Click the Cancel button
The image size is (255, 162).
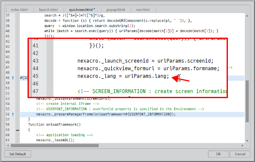pos(240,154)
